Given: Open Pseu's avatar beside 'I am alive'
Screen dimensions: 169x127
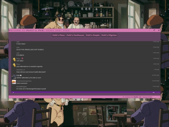Looking at the screenshot, I should [14, 60].
